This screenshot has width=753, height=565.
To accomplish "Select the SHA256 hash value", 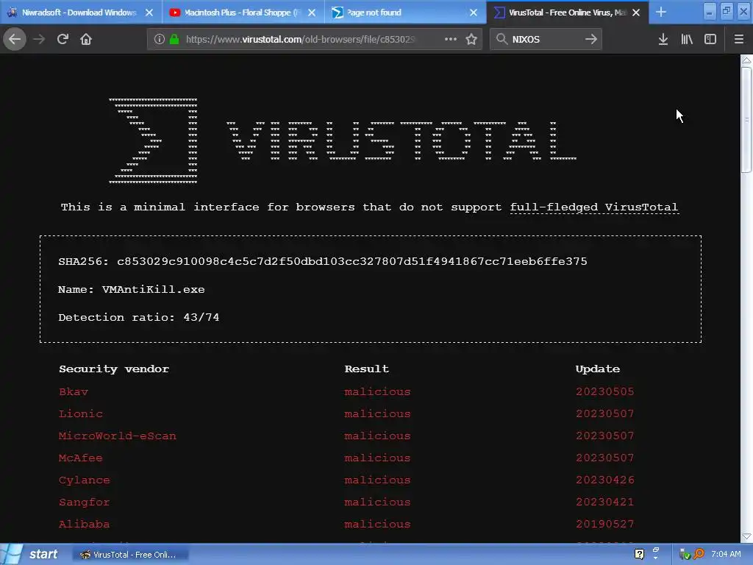I will pos(352,261).
